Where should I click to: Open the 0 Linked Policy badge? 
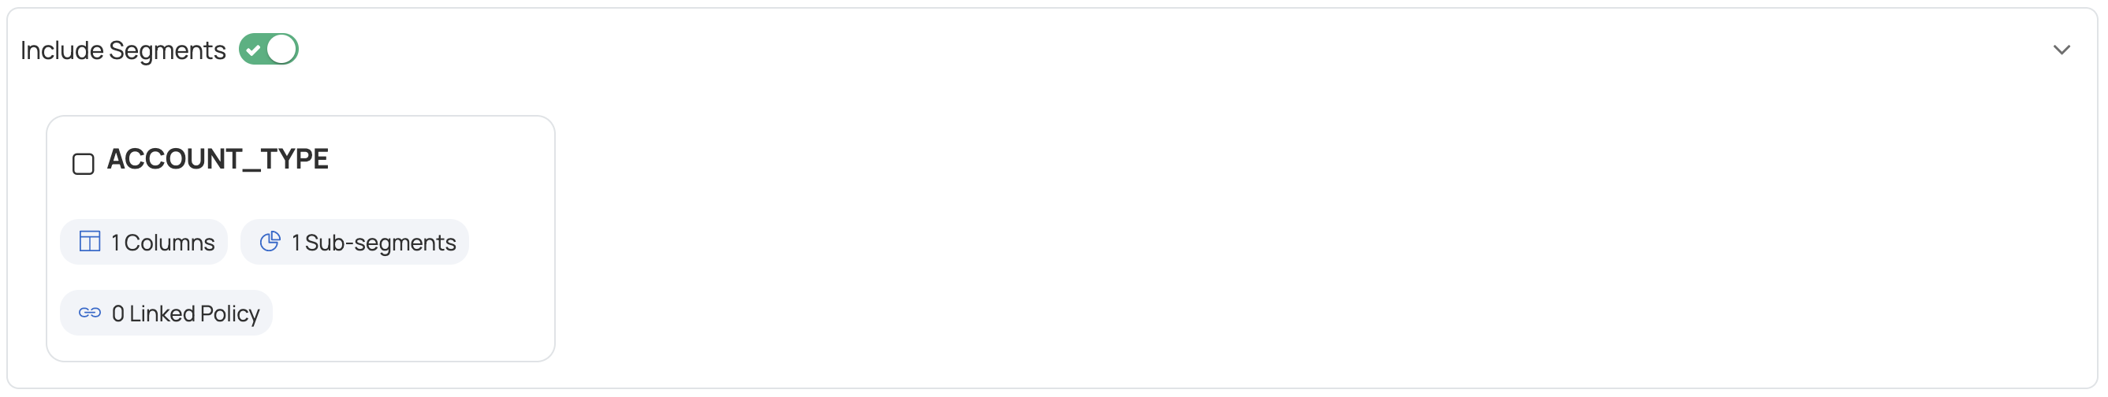click(x=166, y=314)
